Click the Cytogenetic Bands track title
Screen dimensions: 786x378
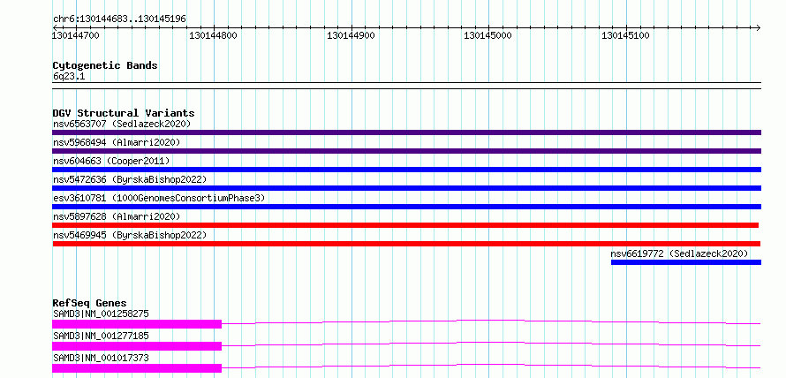point(105,65)
